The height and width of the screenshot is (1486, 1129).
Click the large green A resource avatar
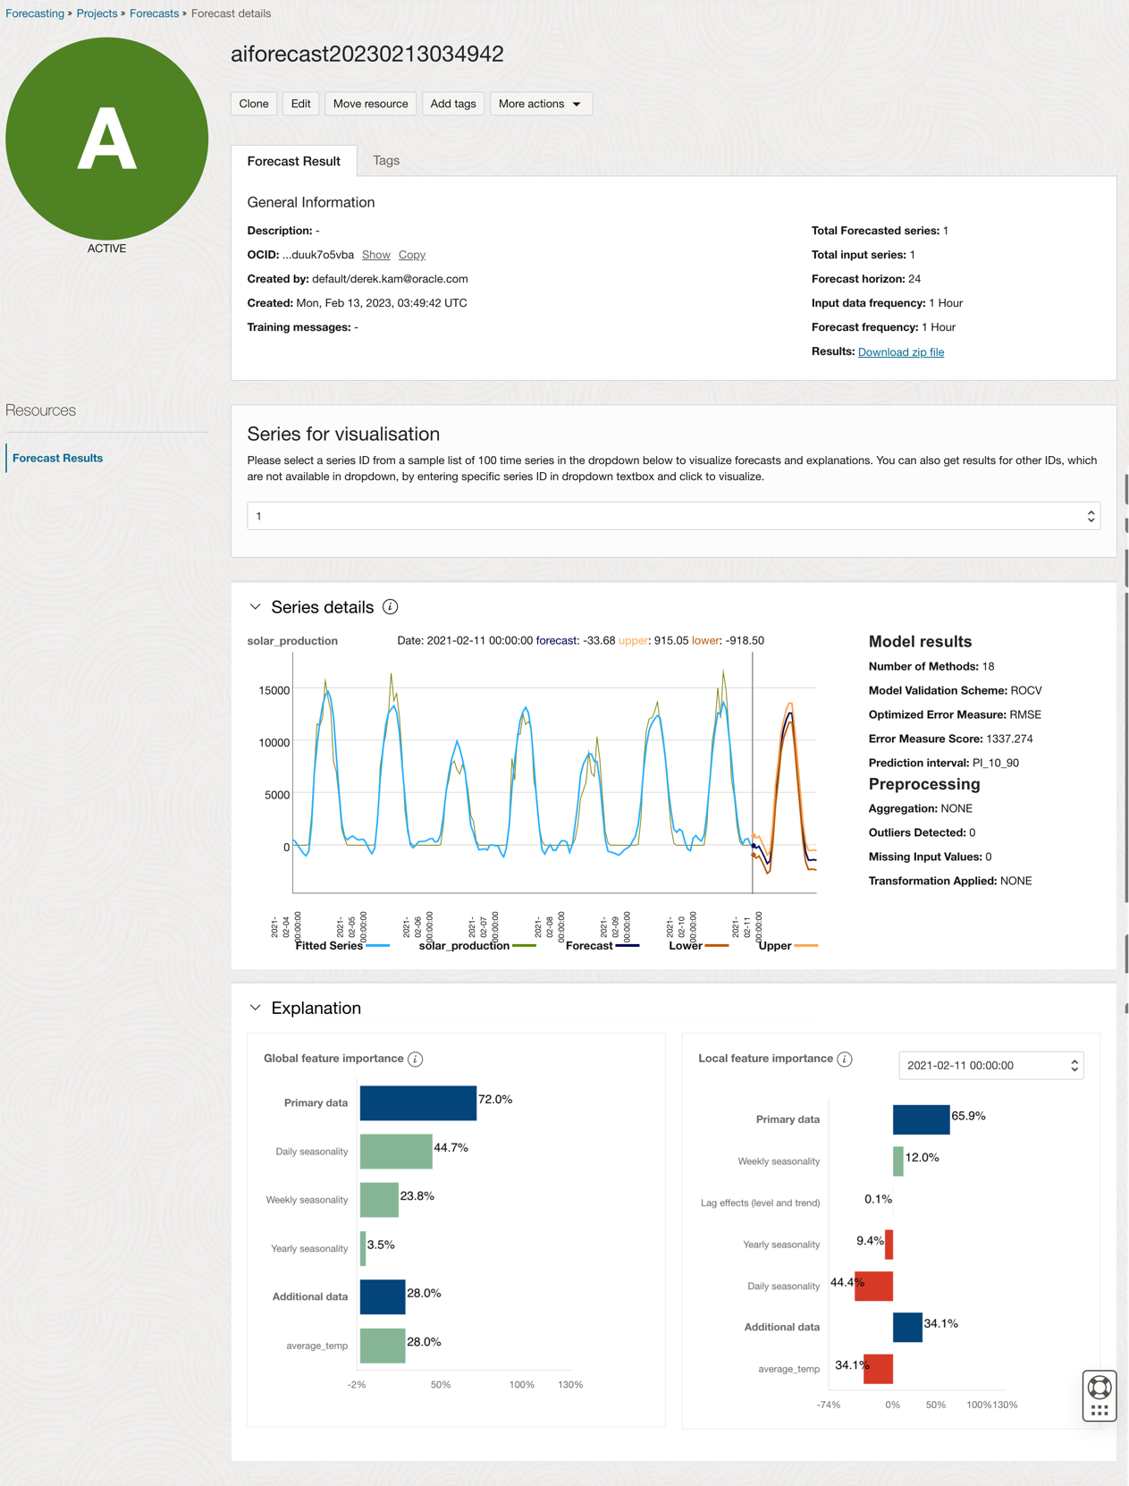(x=107, y=139)
